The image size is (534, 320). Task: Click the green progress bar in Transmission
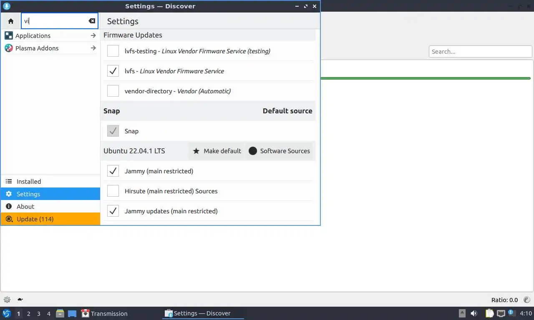point(426,78)
